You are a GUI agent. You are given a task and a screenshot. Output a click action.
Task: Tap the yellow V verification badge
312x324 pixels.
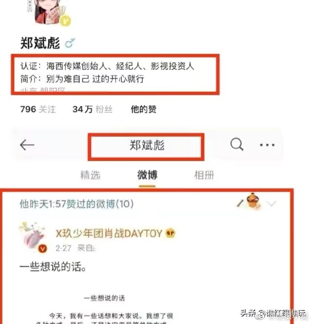(65, 20)
